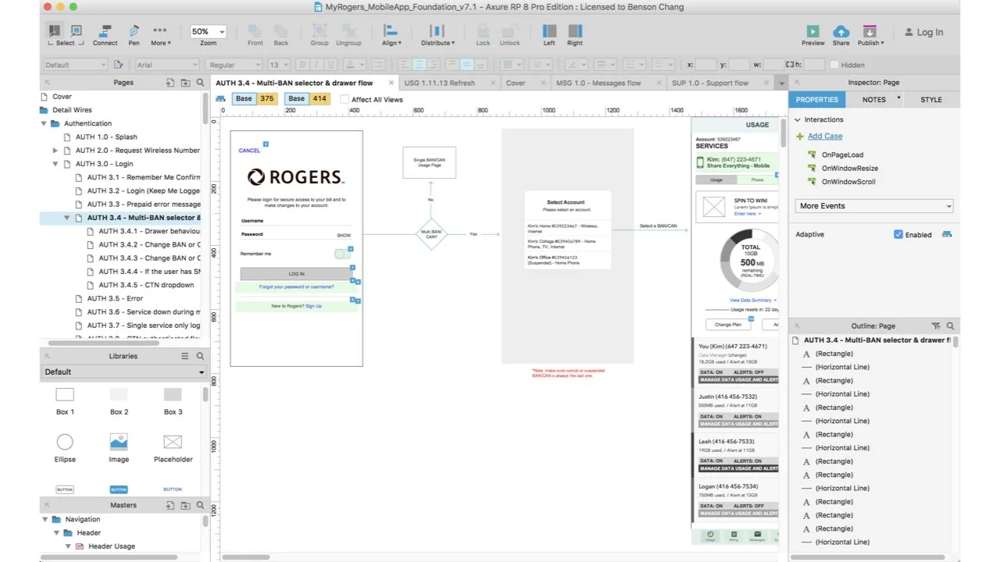Expand AUTH 2.0 - Request Wireless Number
Viewport: 1000px width, 562px height.
click(55, 150)
